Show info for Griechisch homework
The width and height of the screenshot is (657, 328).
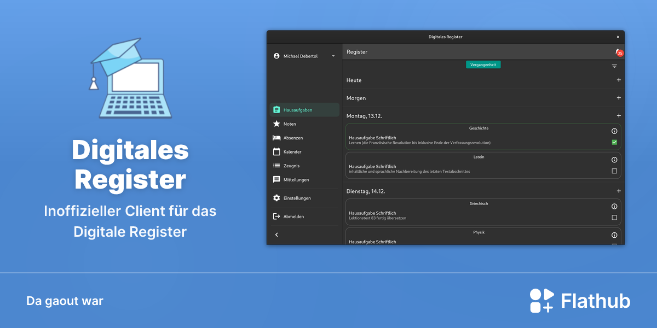pos(614,207)
